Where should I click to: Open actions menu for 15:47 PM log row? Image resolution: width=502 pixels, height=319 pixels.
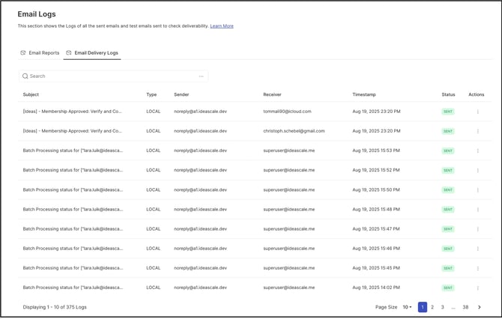[x=478, y=229]
